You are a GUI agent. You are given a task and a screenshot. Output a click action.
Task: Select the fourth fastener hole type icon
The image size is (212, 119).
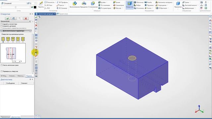(x=18, y=39)
